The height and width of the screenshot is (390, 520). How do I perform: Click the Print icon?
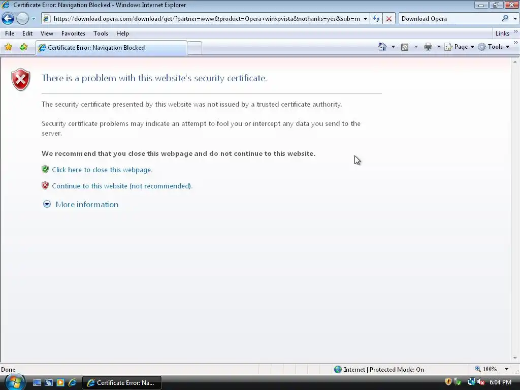click(428, 47)
